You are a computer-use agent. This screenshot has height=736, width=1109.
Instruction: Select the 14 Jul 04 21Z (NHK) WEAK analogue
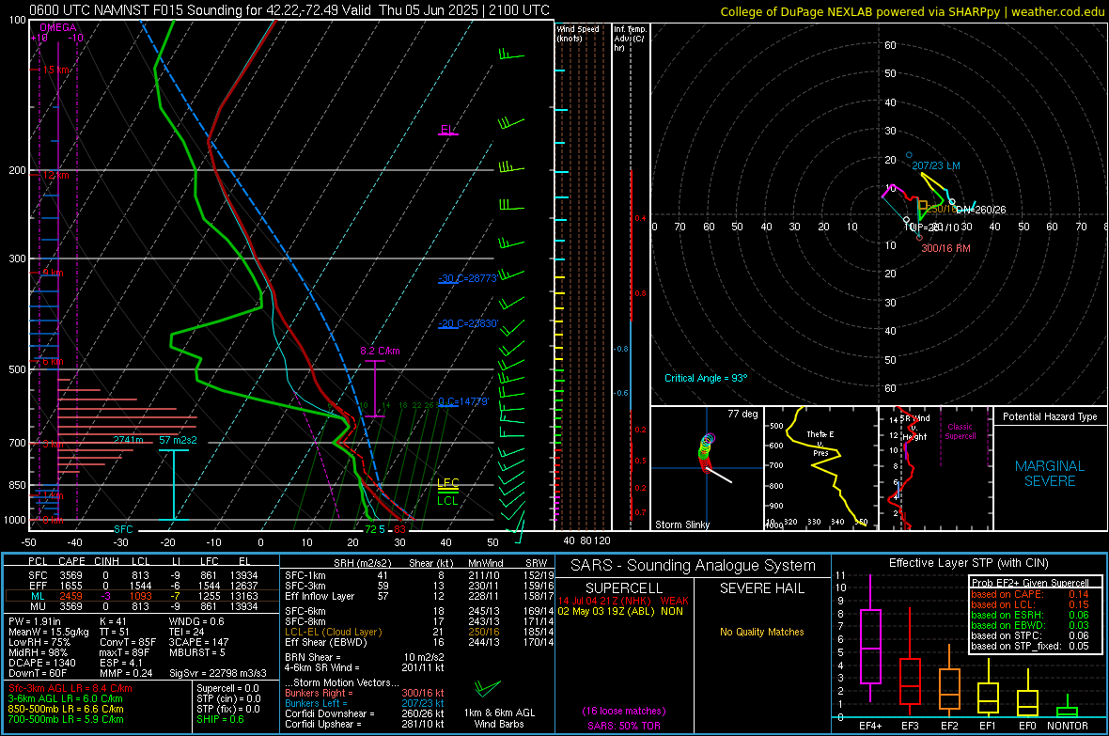pos(623,601)
